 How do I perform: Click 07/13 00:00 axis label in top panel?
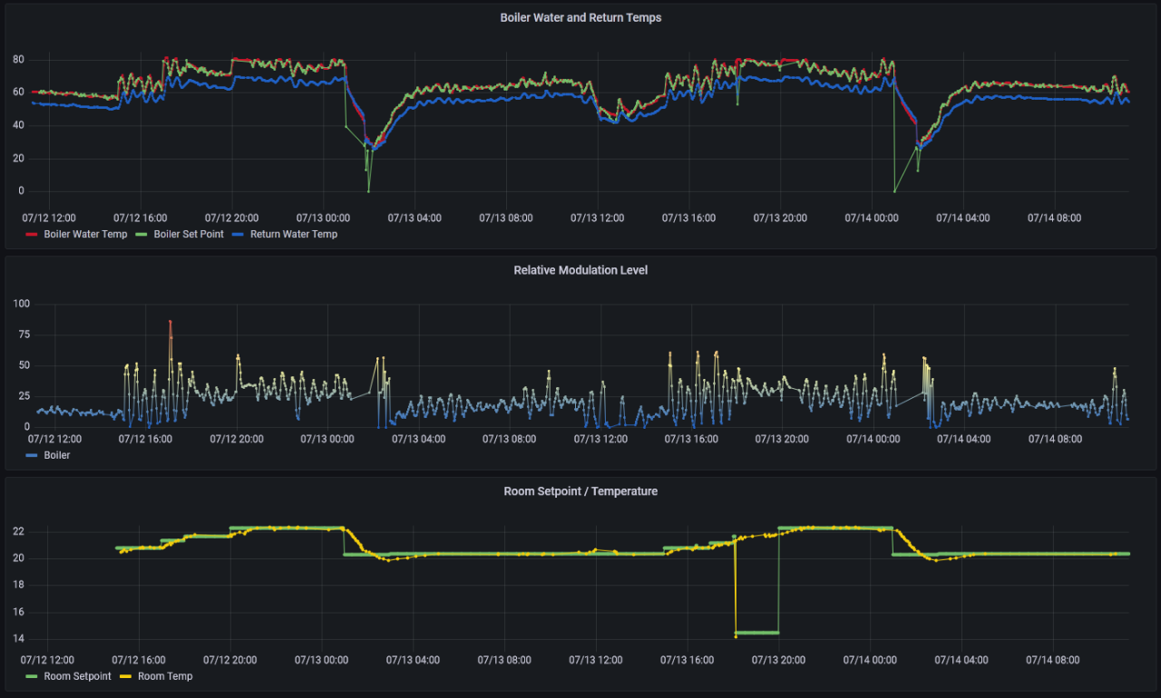pyautogui.click(x=324, y=218)
